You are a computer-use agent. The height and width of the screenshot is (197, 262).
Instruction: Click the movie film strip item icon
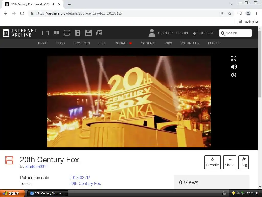tap(9, 160)
